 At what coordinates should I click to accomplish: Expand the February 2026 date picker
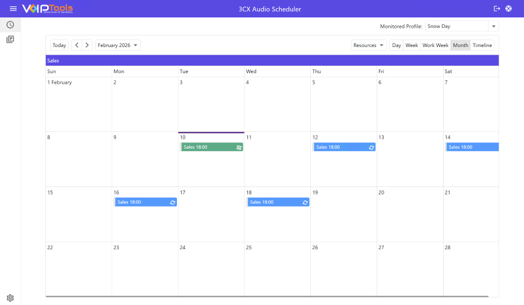(x=118, y=45)
